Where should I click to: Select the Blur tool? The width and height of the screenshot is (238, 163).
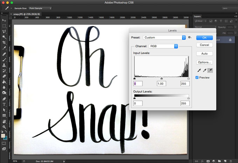pos(4,87)
